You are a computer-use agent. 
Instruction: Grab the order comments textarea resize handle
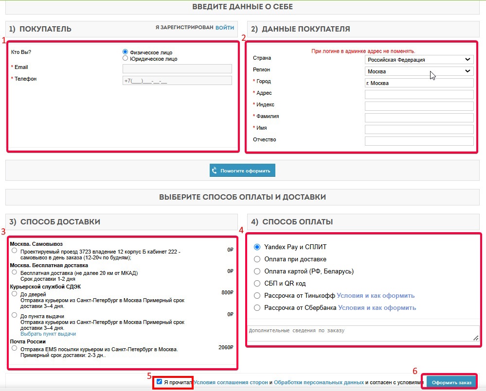coord(476,338)
